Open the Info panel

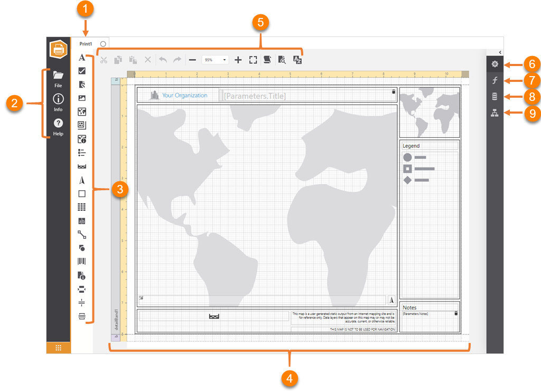pyautogui.click(x=58, y=104)
